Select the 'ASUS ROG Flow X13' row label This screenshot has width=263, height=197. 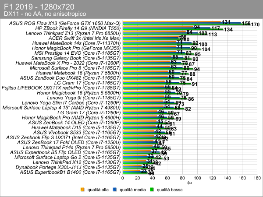pyautogui.click(x=65, y=23)
